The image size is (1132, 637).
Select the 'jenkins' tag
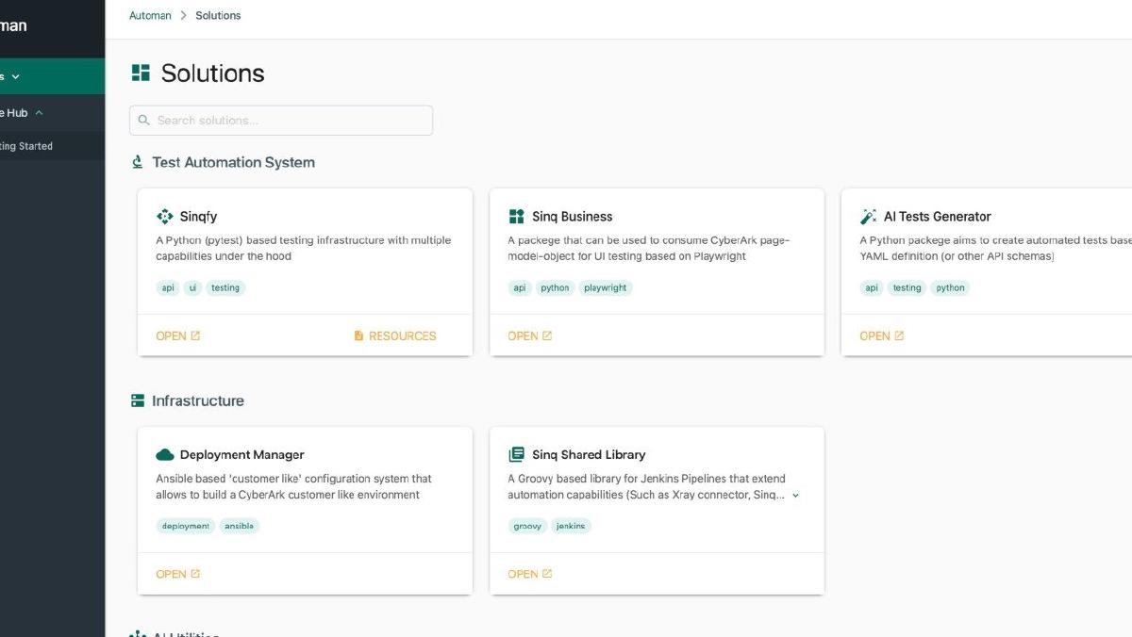point(571,526)
